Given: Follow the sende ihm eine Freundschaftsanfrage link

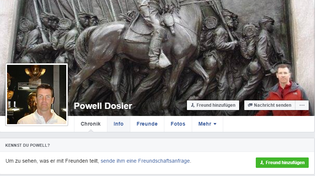Looking at the screenshot, I should pyautogui.click(x=145, y=161).
